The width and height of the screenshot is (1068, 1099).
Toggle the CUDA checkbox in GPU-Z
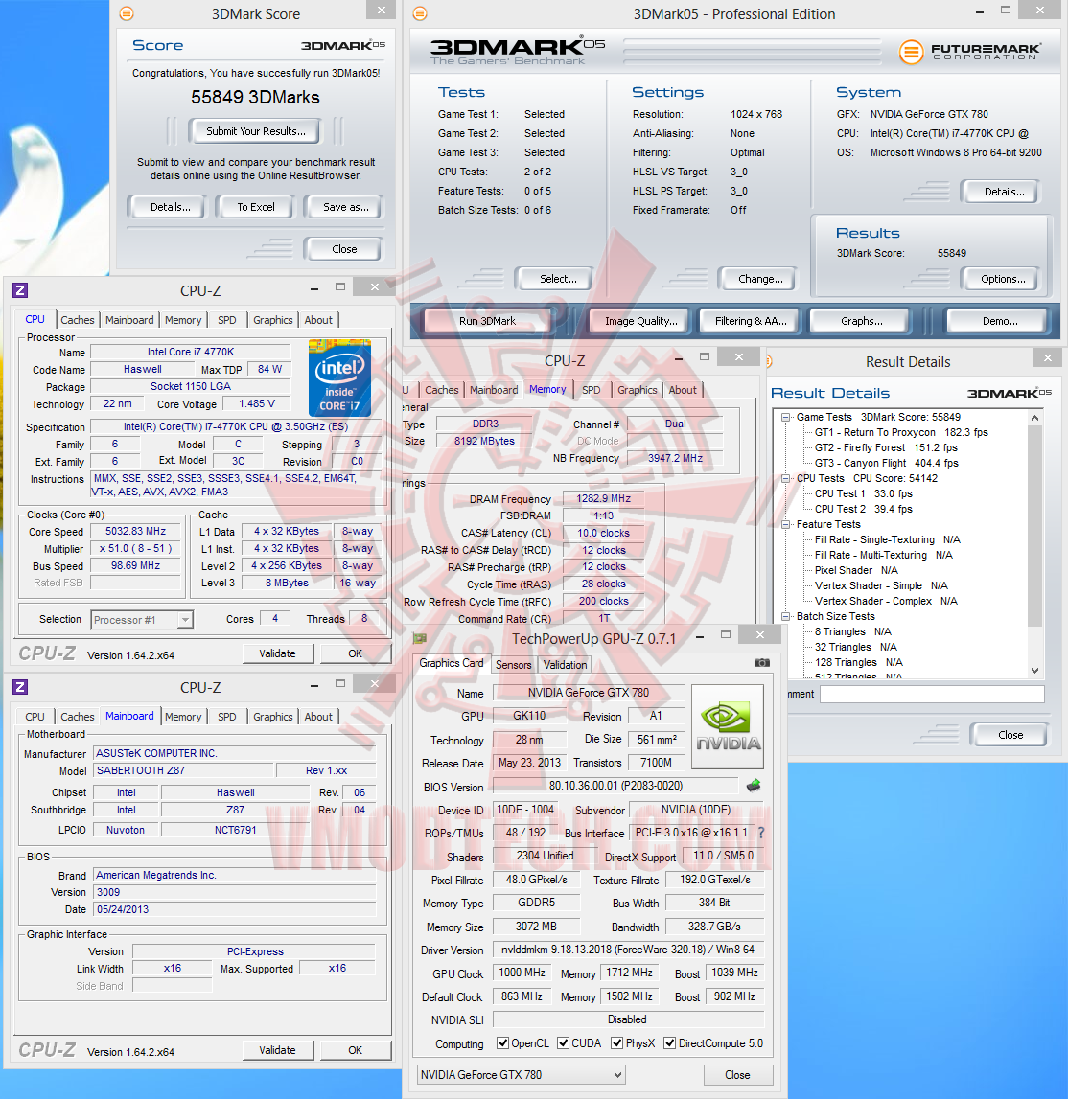[x=563, y=1042]
